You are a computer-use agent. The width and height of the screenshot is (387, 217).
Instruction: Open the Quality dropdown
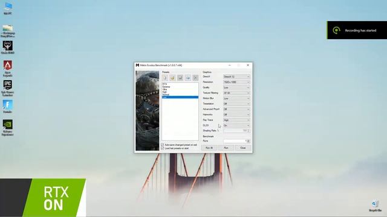point(236,87)
